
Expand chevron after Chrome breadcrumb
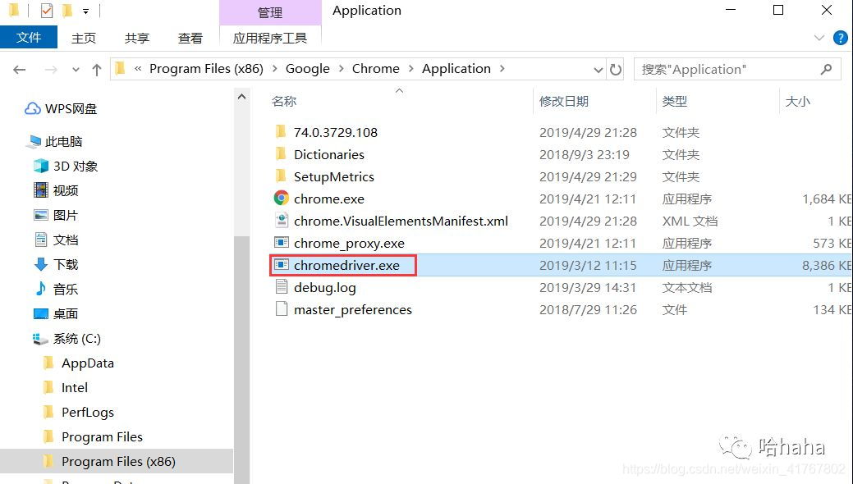(x=410, y=69)
